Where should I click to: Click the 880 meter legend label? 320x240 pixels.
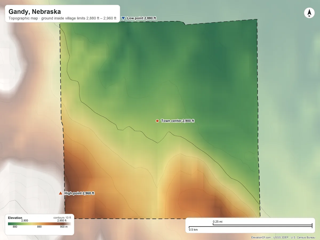coord(15,227)
